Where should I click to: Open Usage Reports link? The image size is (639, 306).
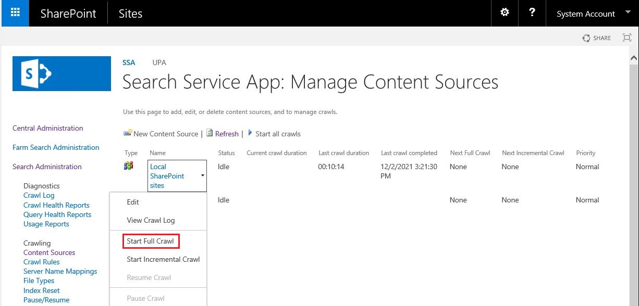point(46,224)
